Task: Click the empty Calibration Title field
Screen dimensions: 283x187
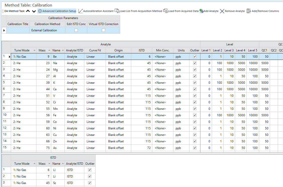Action: pos(18,30)
